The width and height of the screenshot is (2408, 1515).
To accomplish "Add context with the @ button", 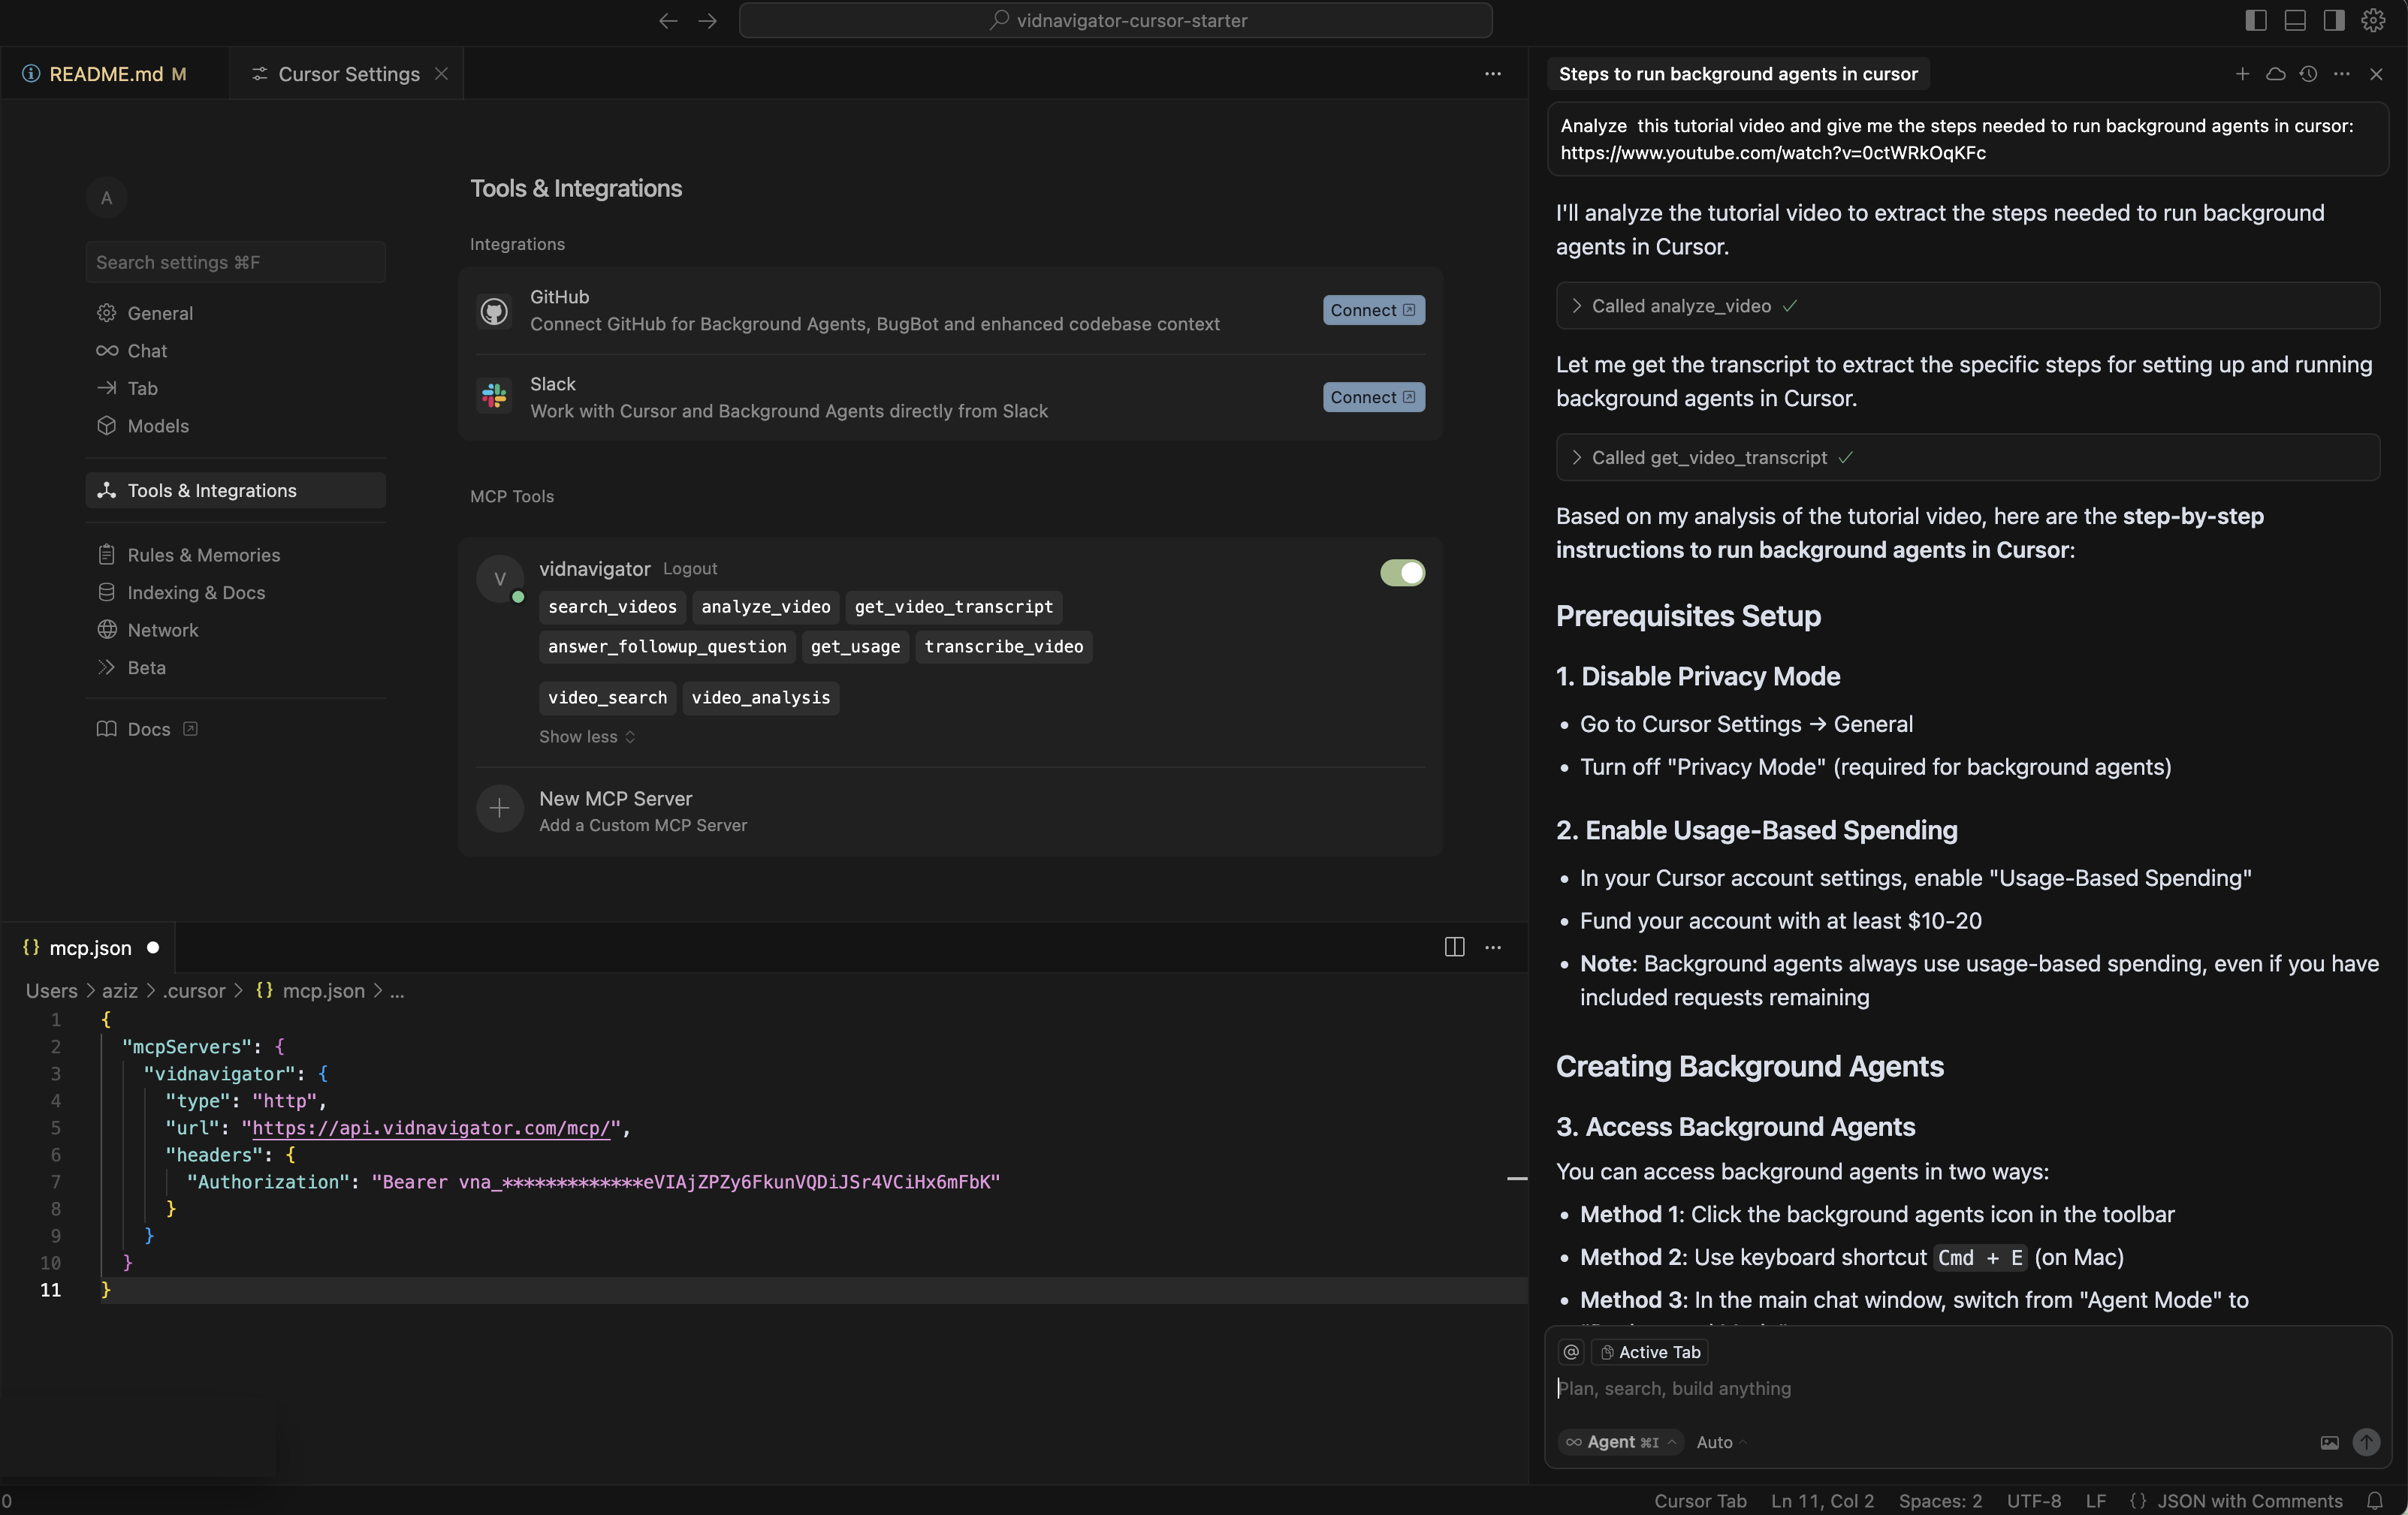I will pos(1571,1352).
